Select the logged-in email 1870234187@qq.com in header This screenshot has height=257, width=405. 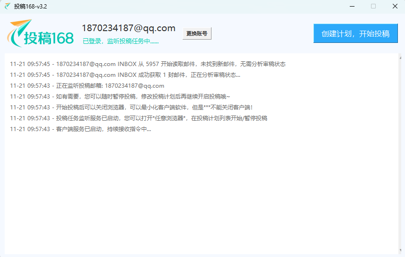pos(128,28)
